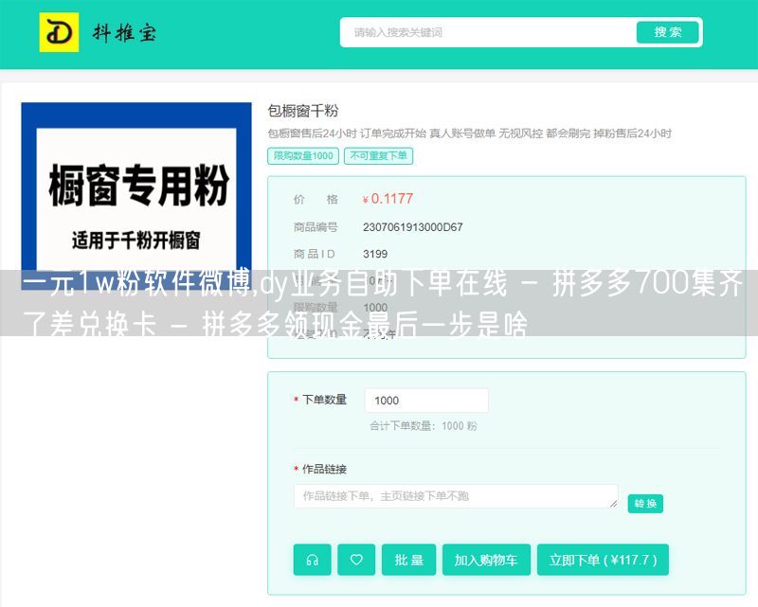Image resolution: width=758 pixels, height=607 pixels.
Task: Select 合计下单数量: 1000 粉 text
Action: click(424, 426)
